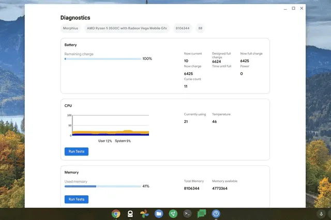This screenshot has height=220, width=331.
Task: Click the green chat app icon
Action: pos(202,214)
